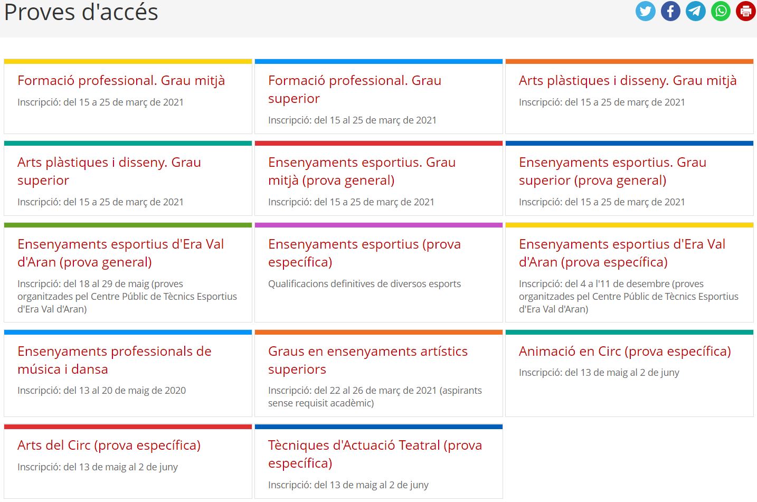Click the Proves d'accés page heading
The width and height of the screenshot is (757, 502).
pos(81,12)
